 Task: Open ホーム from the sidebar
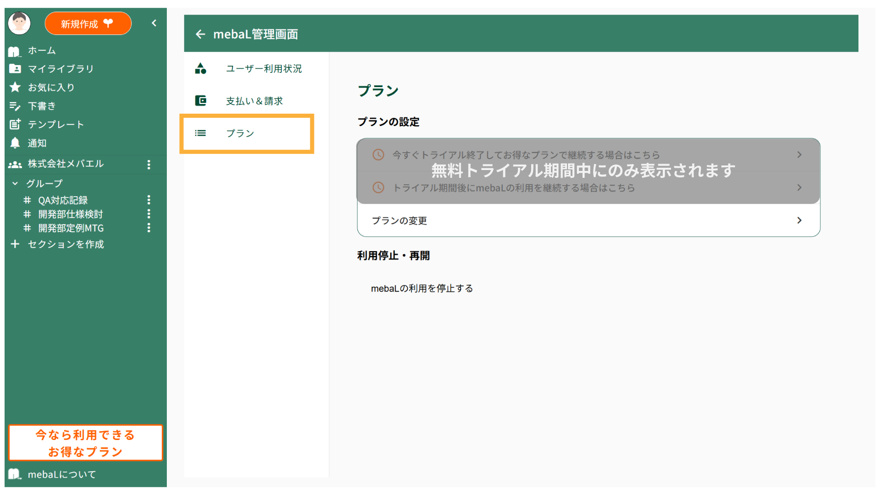(41, 50)
